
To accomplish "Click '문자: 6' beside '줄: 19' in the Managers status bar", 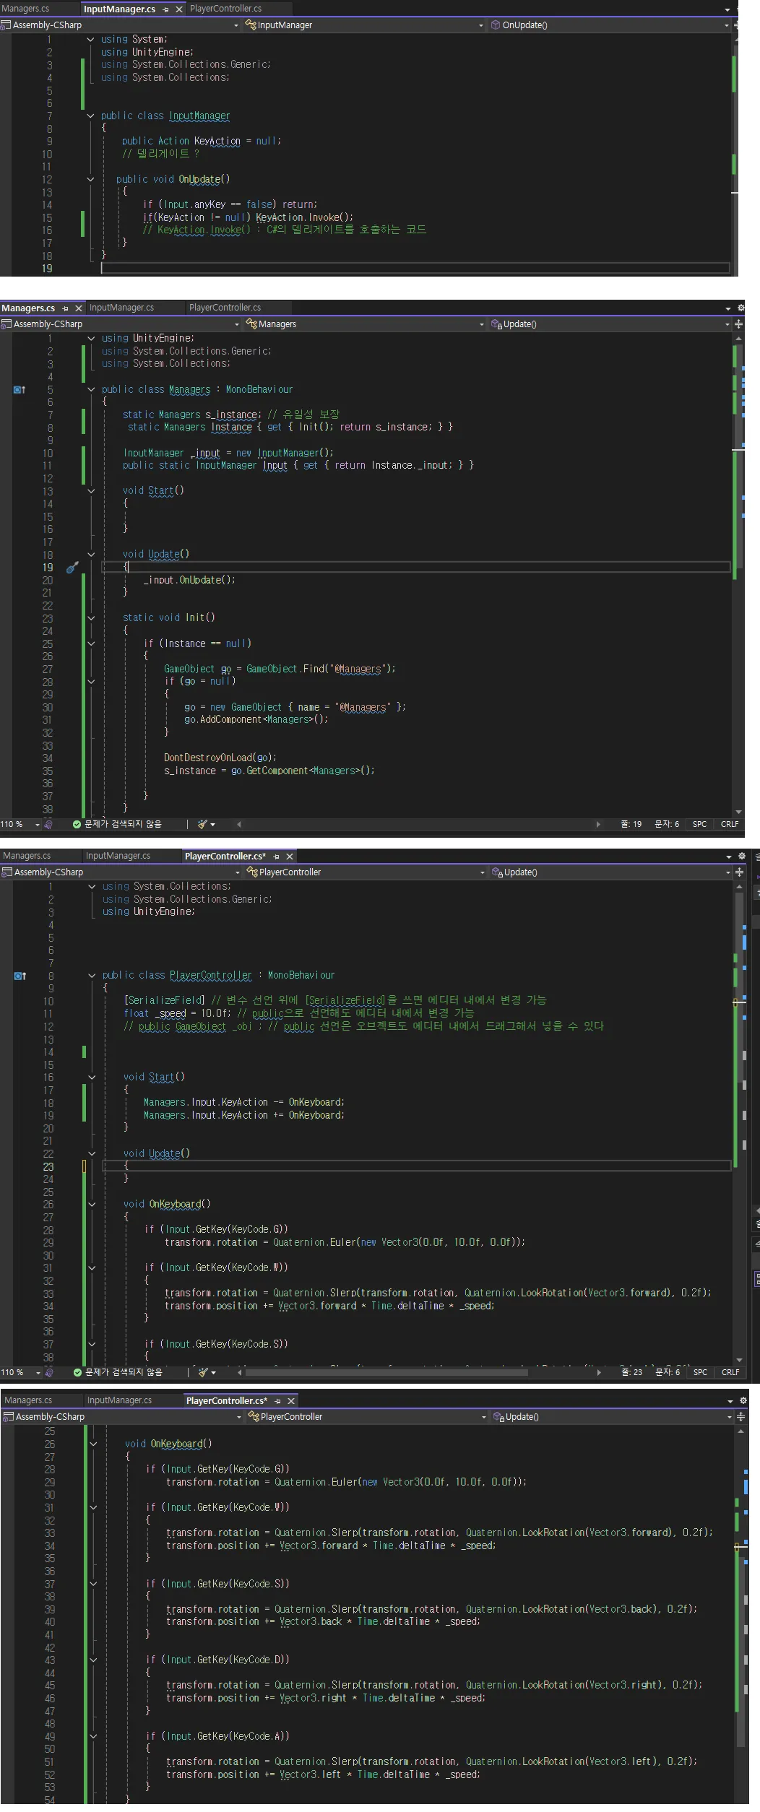I will click(666, 824).
